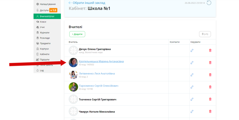Screen dimensions: 239x120
Task: Edit Ткаченко Сергій Григорович using pencil icon
Action: coord(192,99)
